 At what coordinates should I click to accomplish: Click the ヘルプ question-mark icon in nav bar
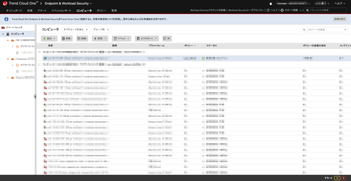(268, 10)
